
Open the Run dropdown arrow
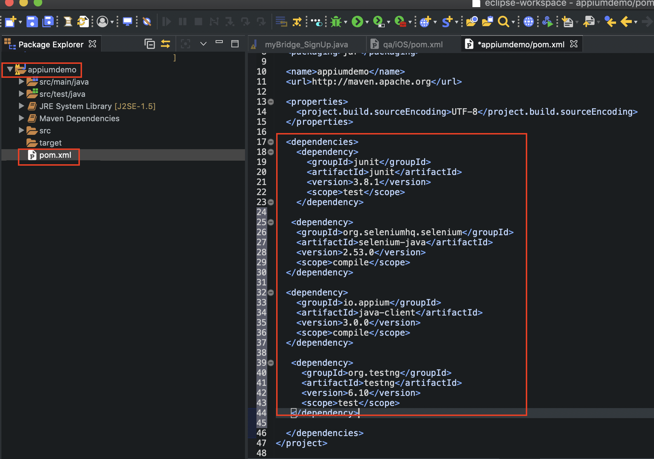pos(367,22)
